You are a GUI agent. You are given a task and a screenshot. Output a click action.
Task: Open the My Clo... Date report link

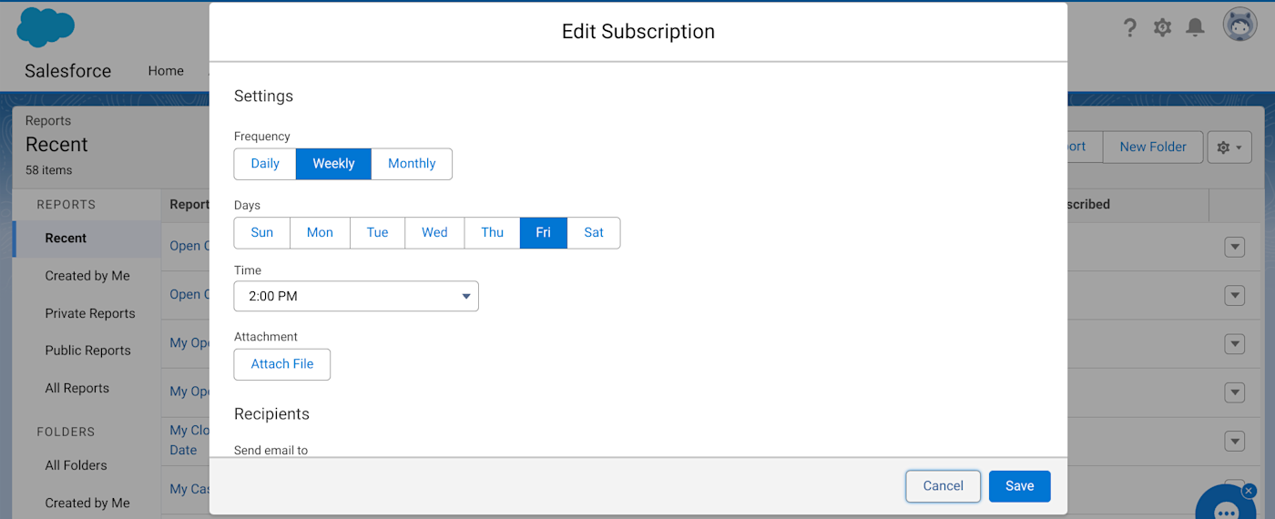[190, 440]
